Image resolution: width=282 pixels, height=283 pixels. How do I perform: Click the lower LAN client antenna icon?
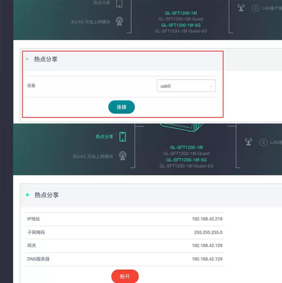point(248,142)
